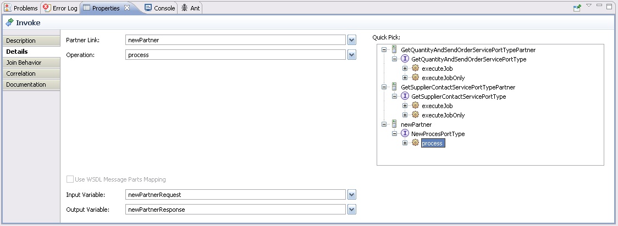Image resolution: width=618 pixels, height=226 pixels.
Task: Open the Correlation section
Action: 21,74
